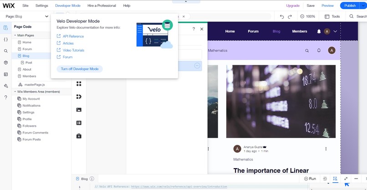Click the Tools panel icon
The height and width of the screenshot is (190, 367).
click(332, 16)
